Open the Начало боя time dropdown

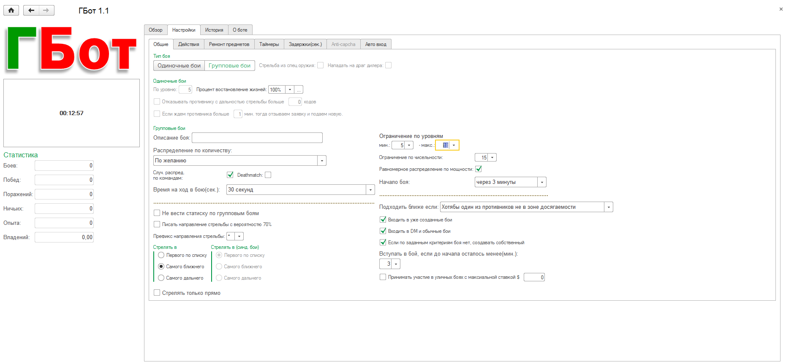tap(542, 182)
